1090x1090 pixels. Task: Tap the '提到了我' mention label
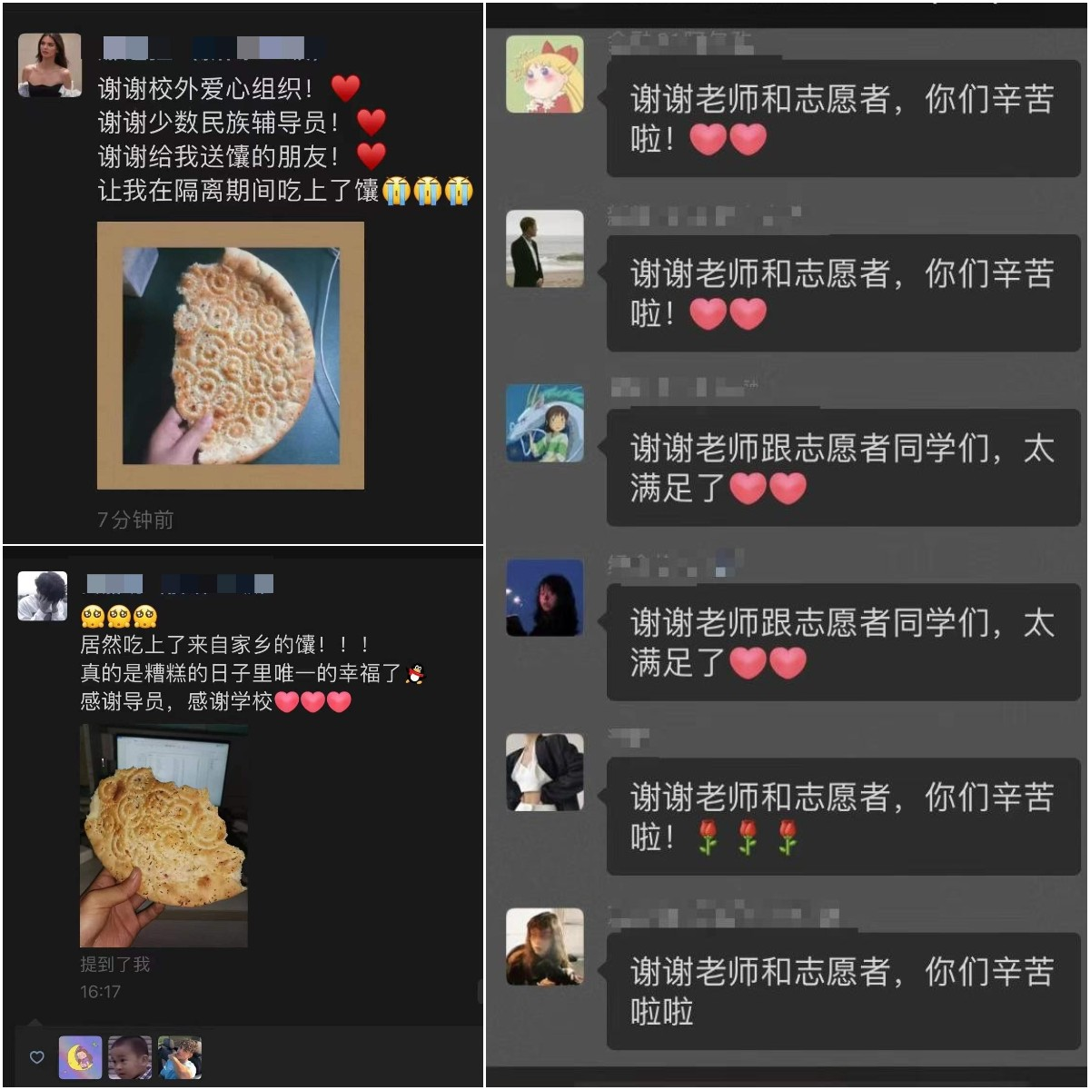(114, 964)
